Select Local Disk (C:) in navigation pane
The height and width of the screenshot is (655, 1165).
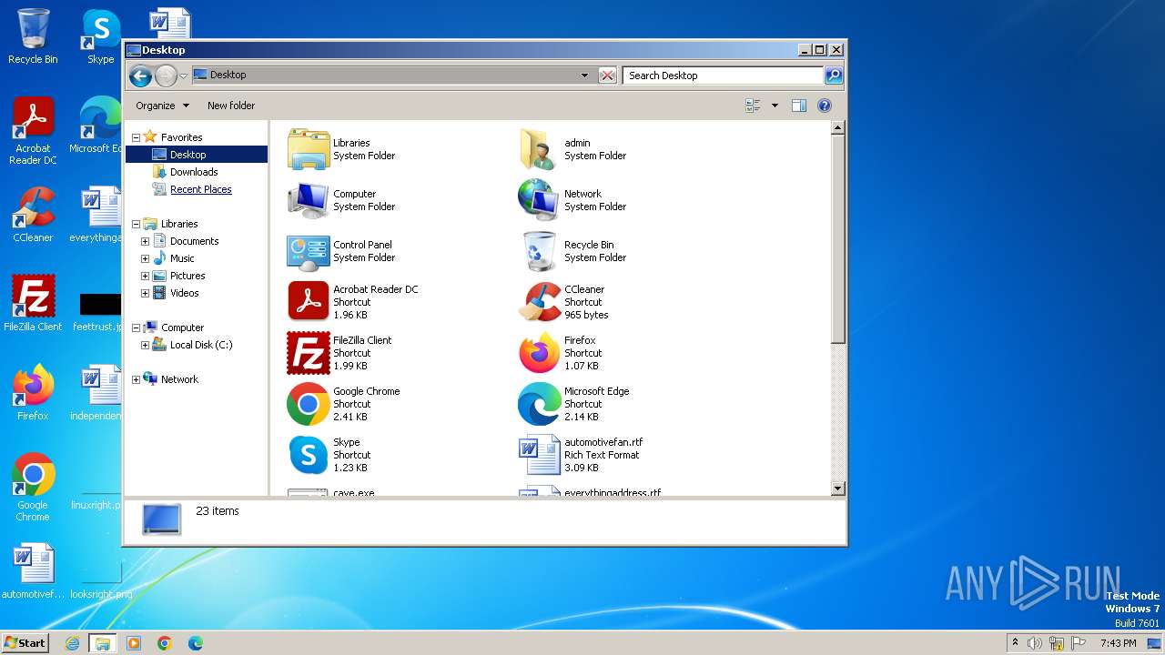[201, 345]
